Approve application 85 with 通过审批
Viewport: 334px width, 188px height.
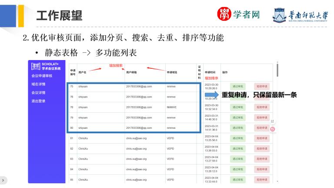pyautogui.click(x=238, y=180)
